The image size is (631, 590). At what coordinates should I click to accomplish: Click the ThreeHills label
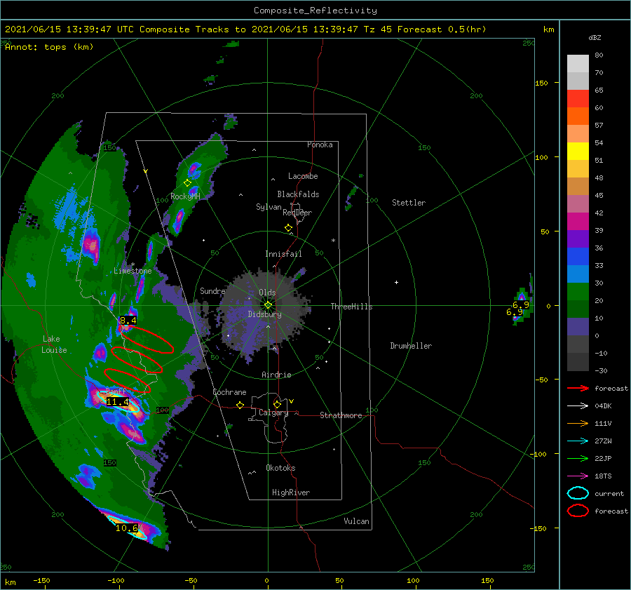pyautogui.click(x=352, y=307)
